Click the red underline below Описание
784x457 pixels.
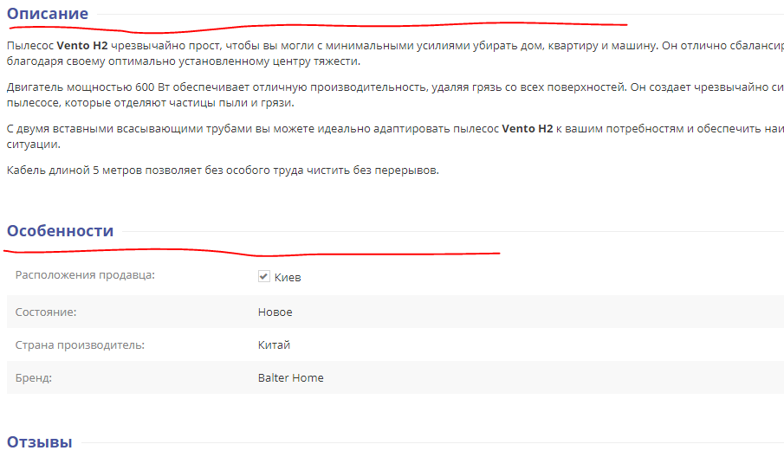318,26
